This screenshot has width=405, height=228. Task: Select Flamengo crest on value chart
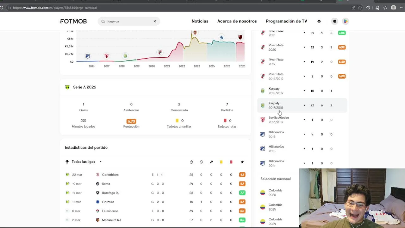pyautogui.click(x=240, y=37)
